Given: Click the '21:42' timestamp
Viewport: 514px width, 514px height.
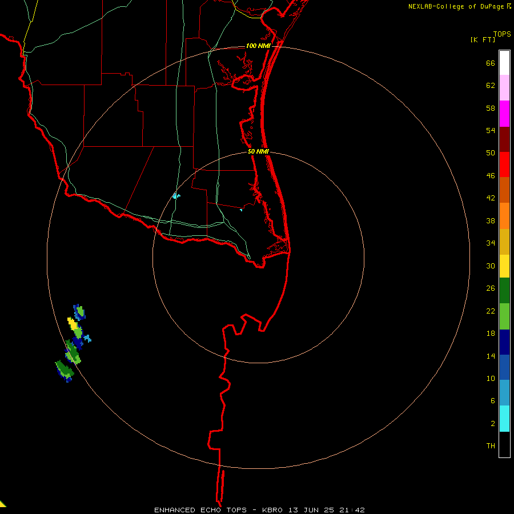Looking at the screenshot, I should [351, 510].
